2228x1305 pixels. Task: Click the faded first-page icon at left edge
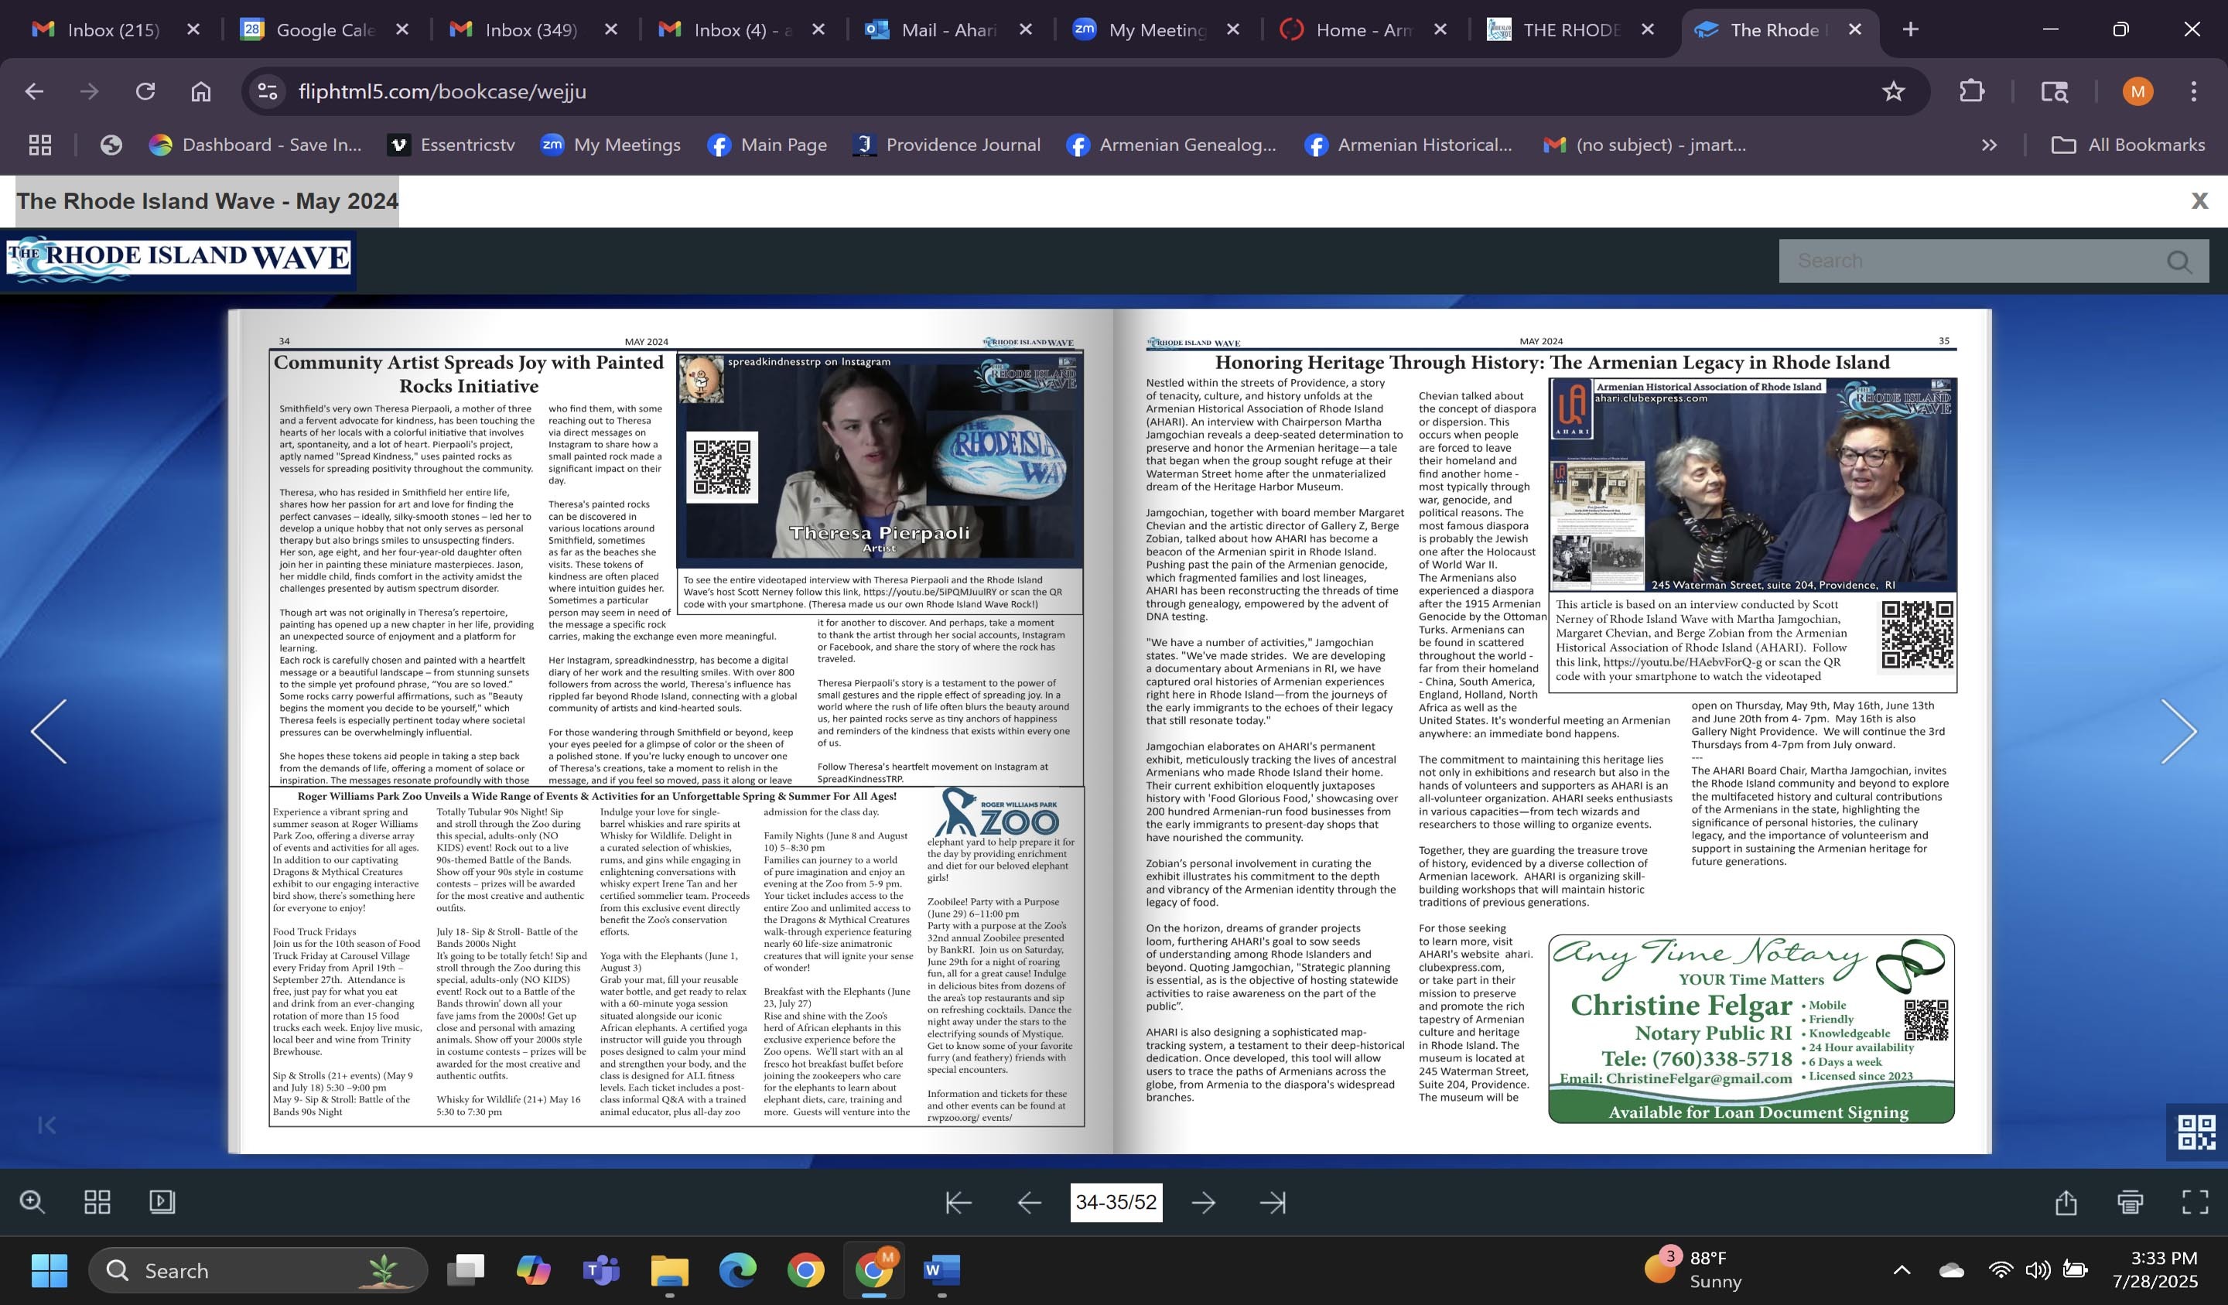(x=47, y=1125)
